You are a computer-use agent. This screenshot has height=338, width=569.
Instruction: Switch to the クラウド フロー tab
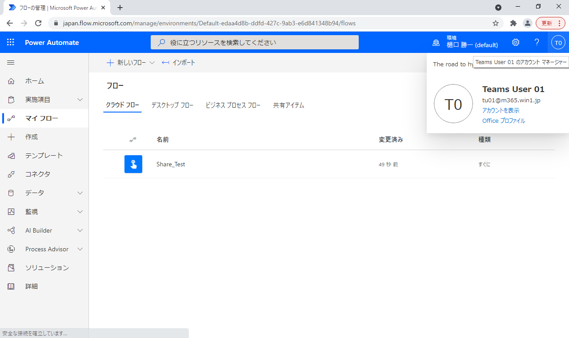point(122,105)
